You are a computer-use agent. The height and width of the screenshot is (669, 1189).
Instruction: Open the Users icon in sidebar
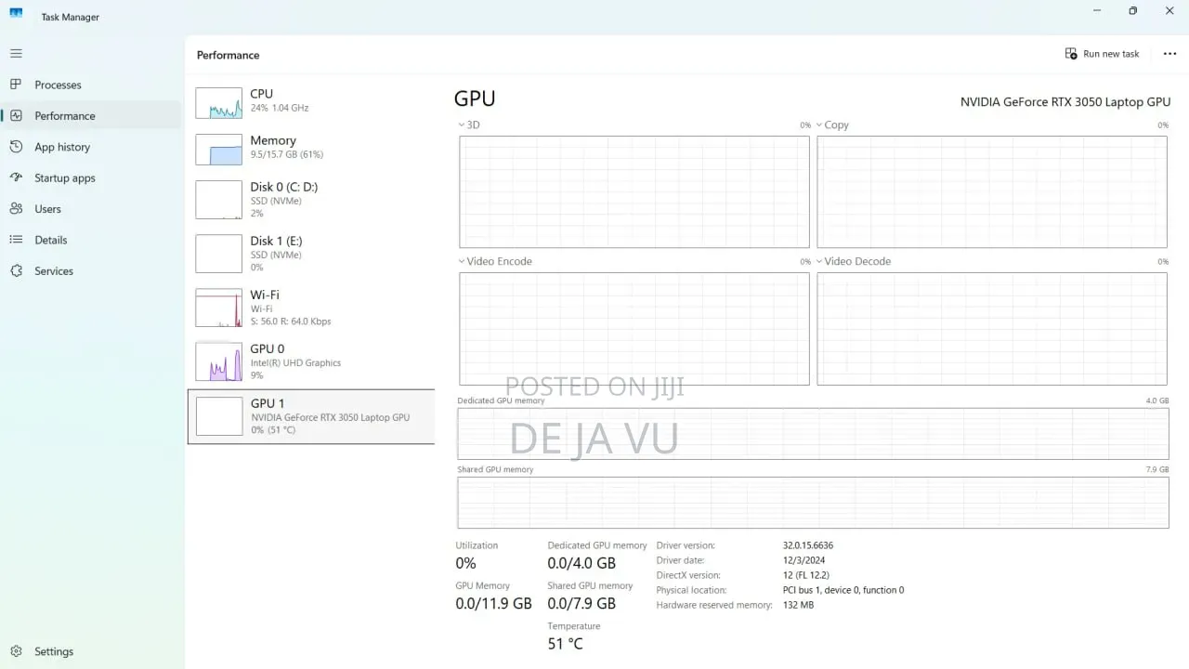coord(16,209)
